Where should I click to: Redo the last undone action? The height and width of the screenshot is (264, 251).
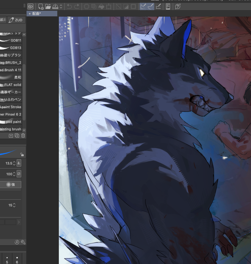77,6
